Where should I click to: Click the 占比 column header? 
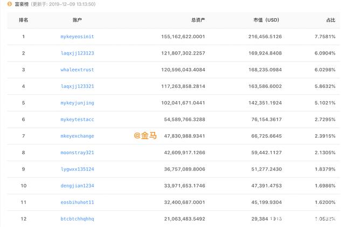point(330,20)
